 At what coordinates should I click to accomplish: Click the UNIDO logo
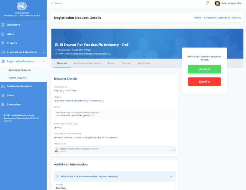22,6
